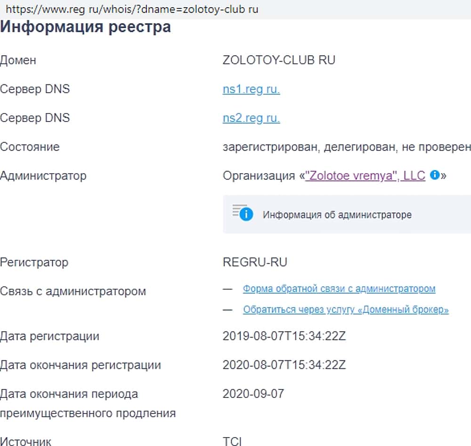
Task: Click the Администратор field label
Action: (x=43, y=176)
